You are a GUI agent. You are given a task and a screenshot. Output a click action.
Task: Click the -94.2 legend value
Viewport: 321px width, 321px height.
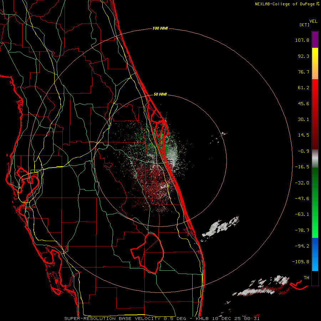coord(302,246)
